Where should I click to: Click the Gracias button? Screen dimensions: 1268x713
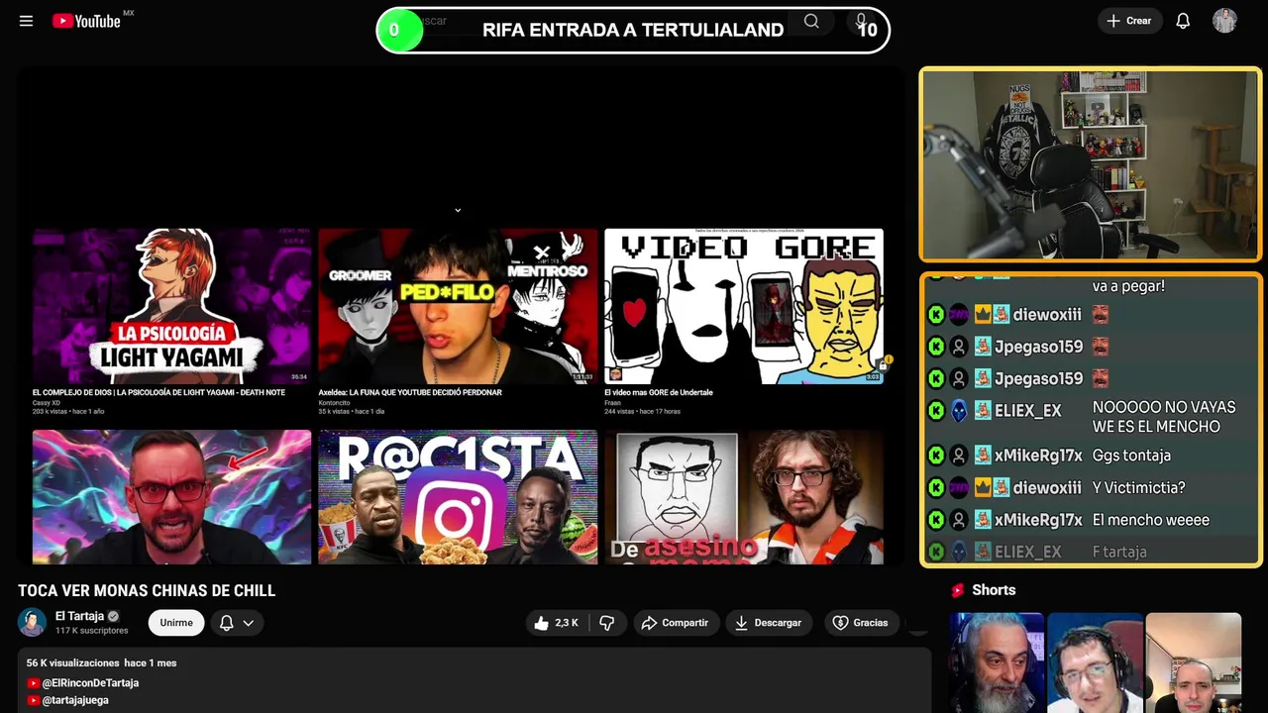860,623
